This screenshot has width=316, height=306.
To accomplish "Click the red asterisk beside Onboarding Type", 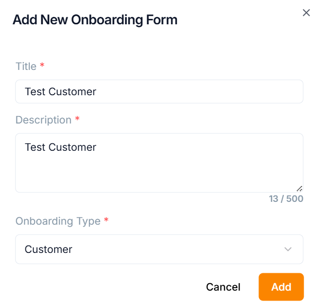I will click(106, 221).
